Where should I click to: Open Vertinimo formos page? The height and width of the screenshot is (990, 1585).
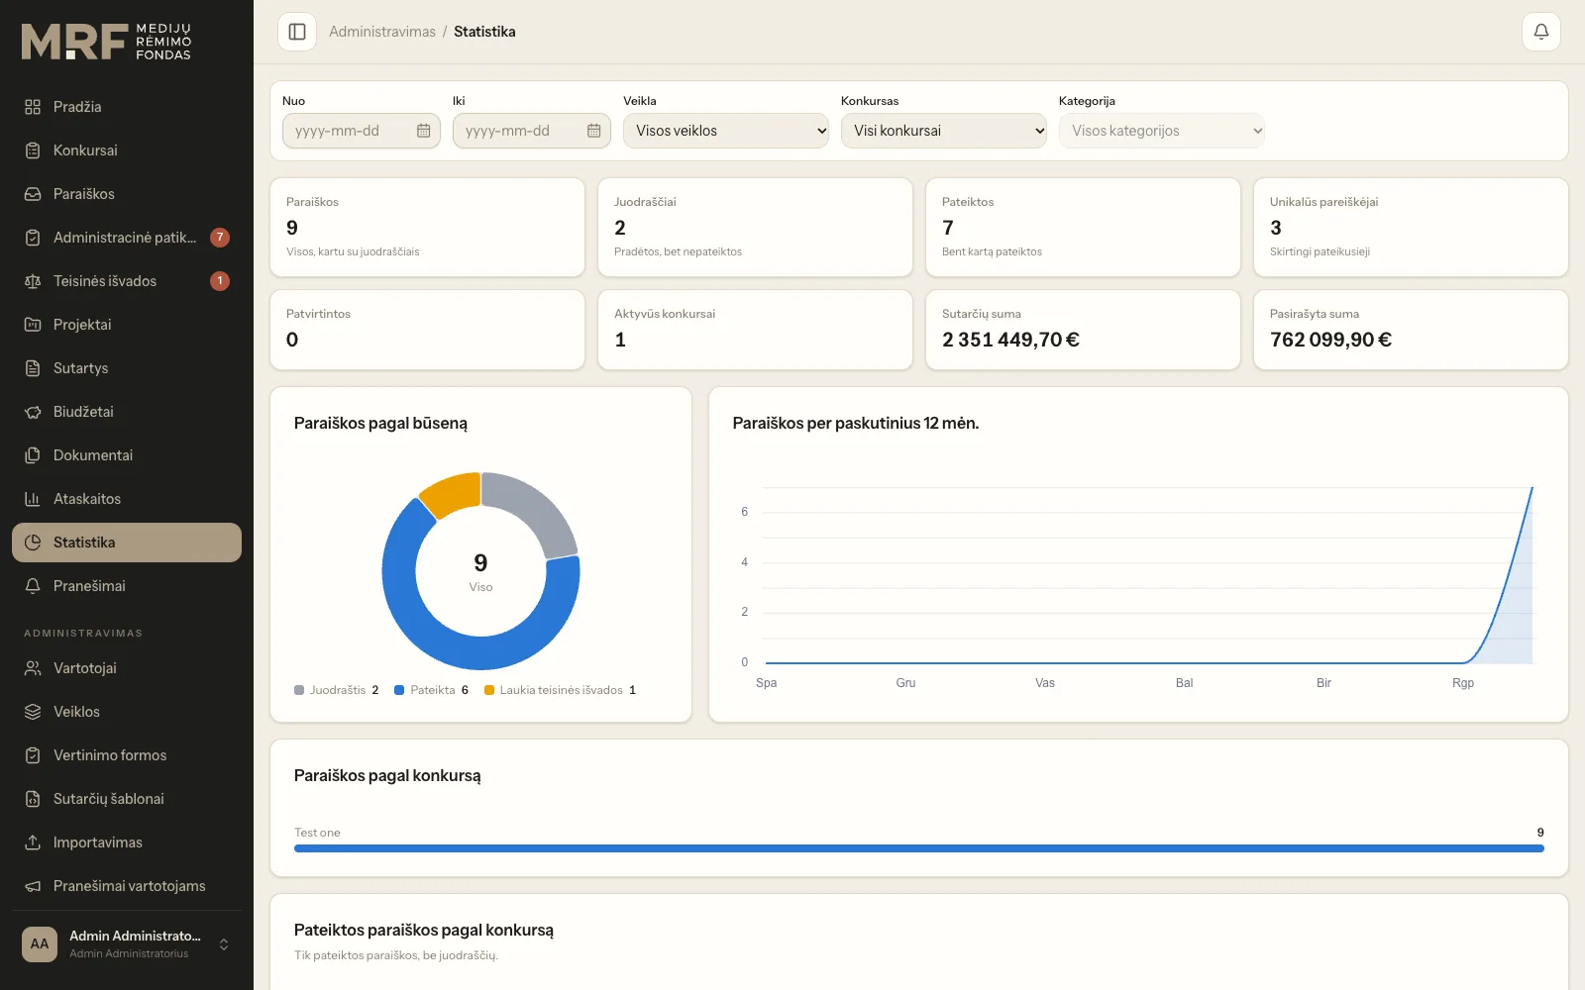click(127, 755)
